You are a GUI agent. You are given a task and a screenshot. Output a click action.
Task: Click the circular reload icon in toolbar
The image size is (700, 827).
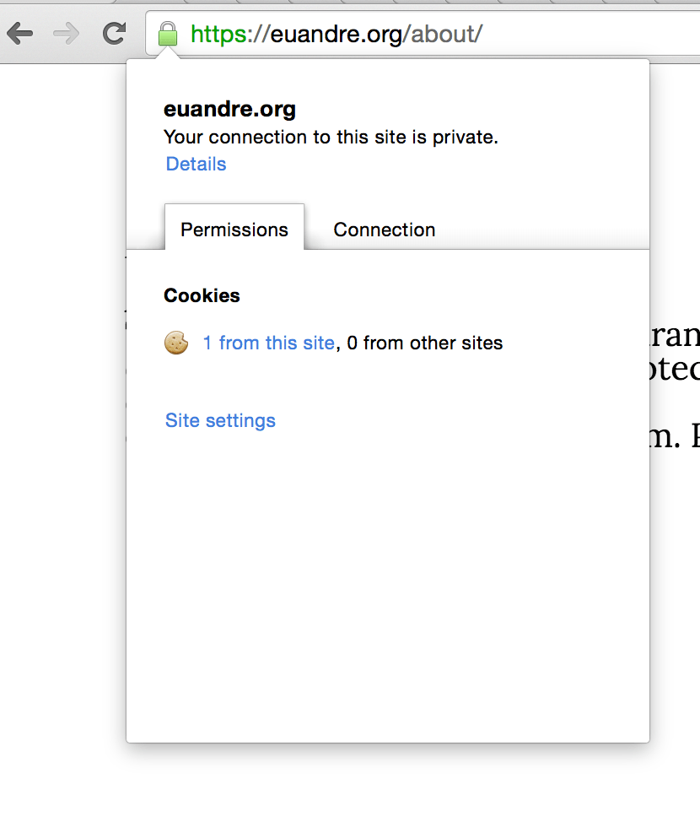(113, 34)
